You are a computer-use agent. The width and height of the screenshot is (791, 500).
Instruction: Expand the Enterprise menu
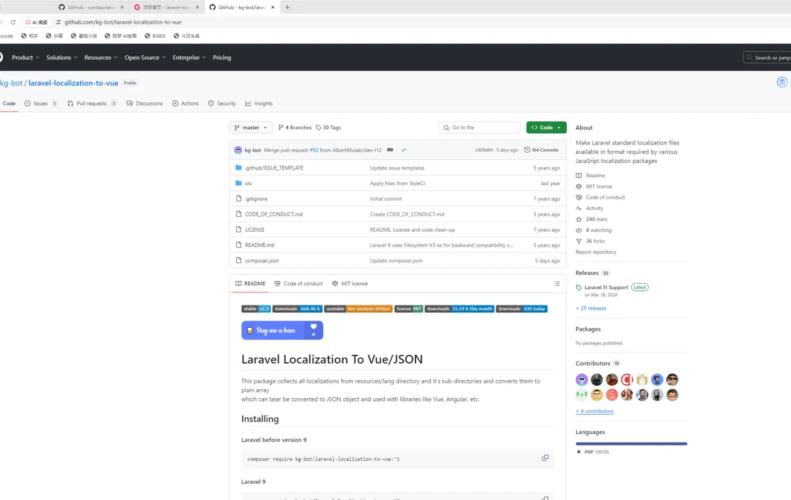189,58
